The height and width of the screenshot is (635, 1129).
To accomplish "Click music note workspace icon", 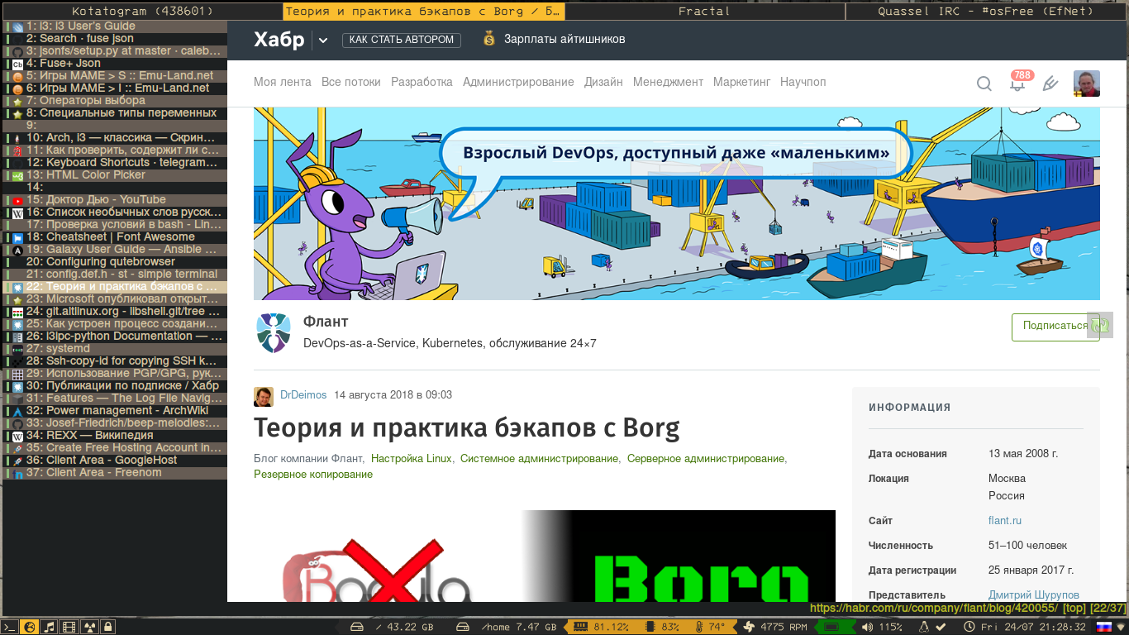I will [50, 627].
